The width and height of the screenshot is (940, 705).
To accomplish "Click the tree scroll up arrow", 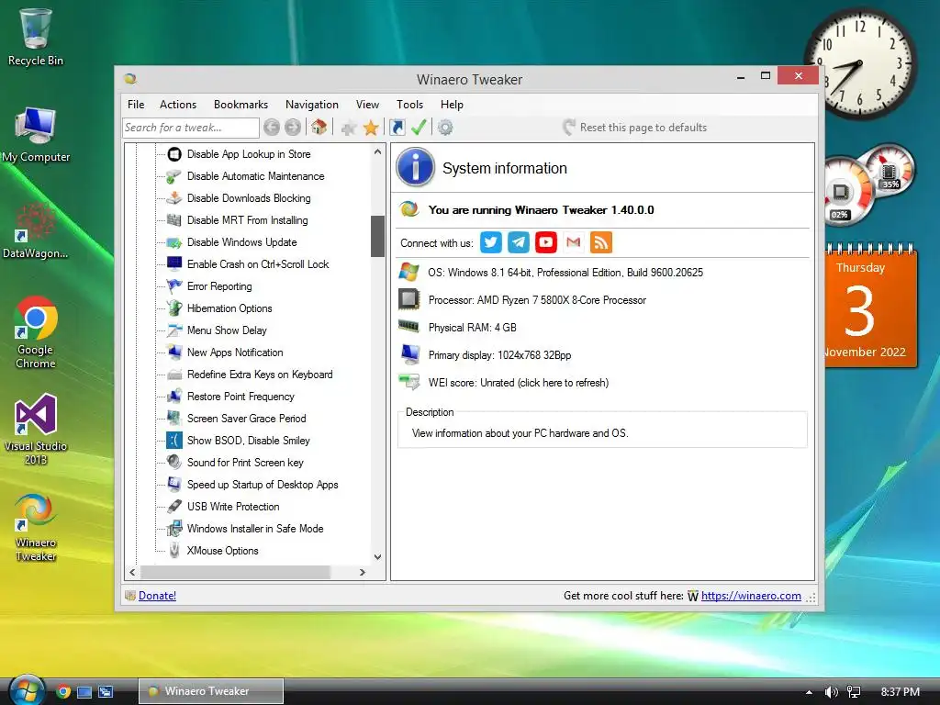I will click(x=377, y=151).
